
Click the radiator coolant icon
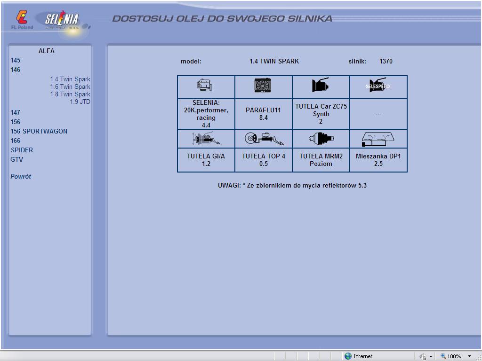point(263,86)
